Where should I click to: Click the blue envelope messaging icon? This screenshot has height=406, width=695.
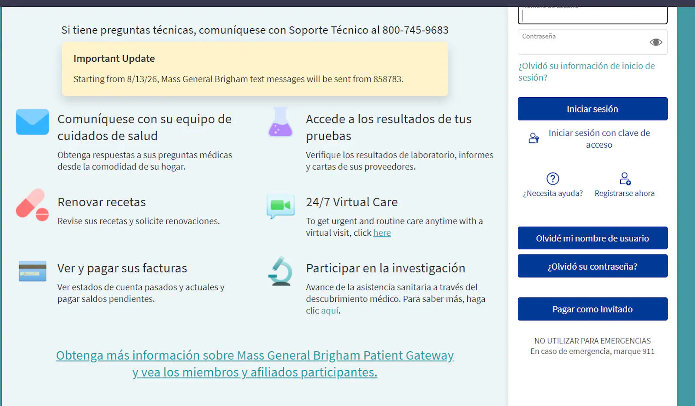pyautogui.click(x=32, y=122)
